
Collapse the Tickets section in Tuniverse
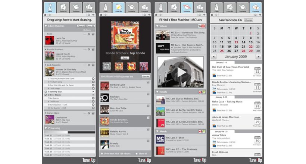click(157, 92)
